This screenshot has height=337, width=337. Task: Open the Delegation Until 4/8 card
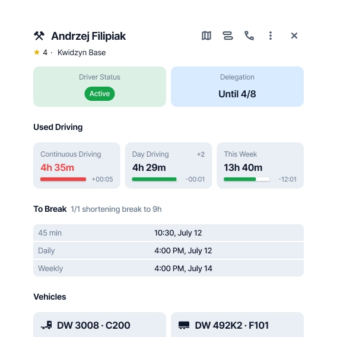click(x=237, y=87)
